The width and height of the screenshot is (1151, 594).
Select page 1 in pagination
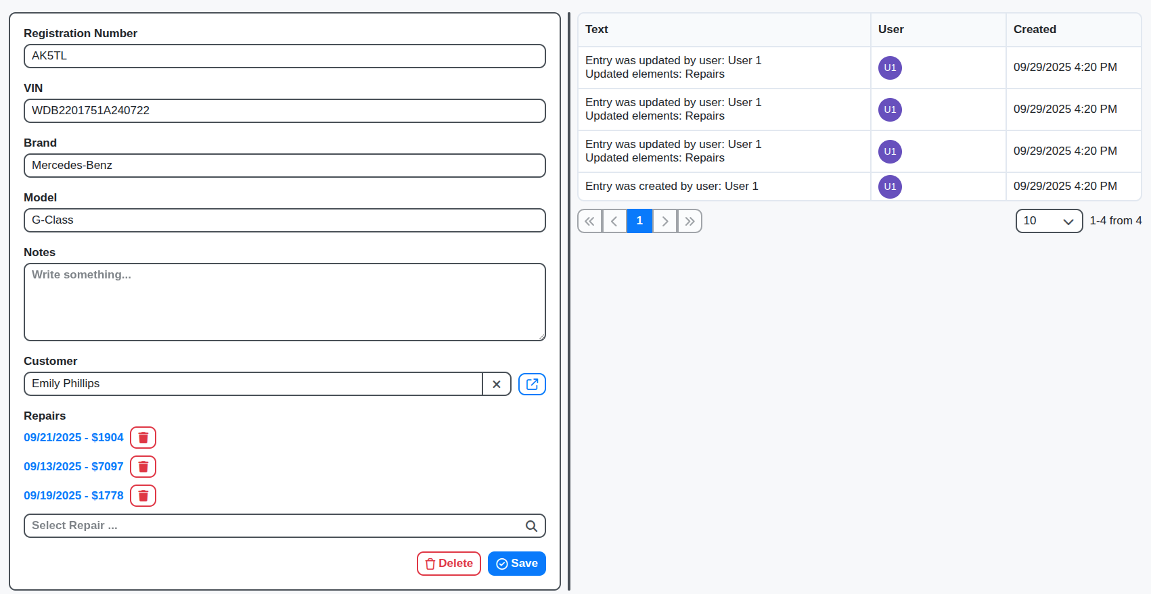pyautogui.click(x=639, y=221)
